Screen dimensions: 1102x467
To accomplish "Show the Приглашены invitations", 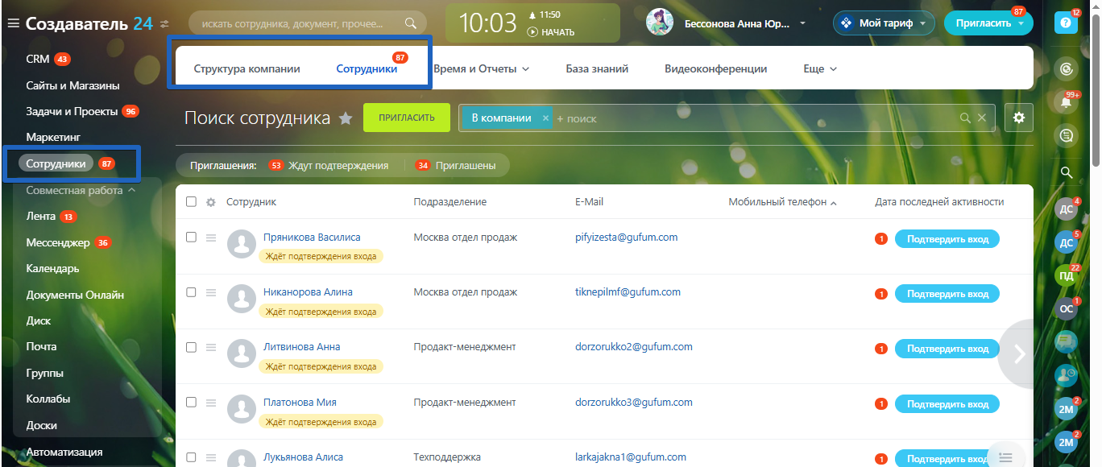I will [455, 166].
